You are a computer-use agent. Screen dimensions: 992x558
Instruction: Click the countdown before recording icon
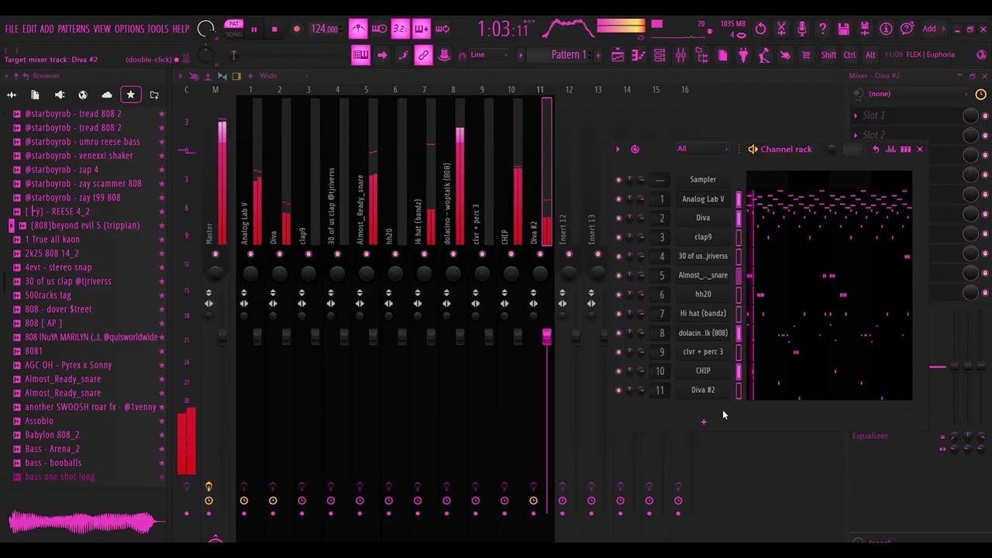click(400, 29)
